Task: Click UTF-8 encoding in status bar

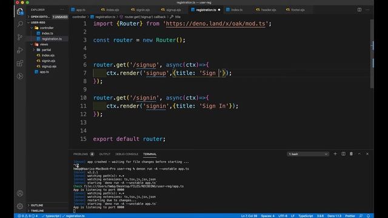Action: pos(283,216)
